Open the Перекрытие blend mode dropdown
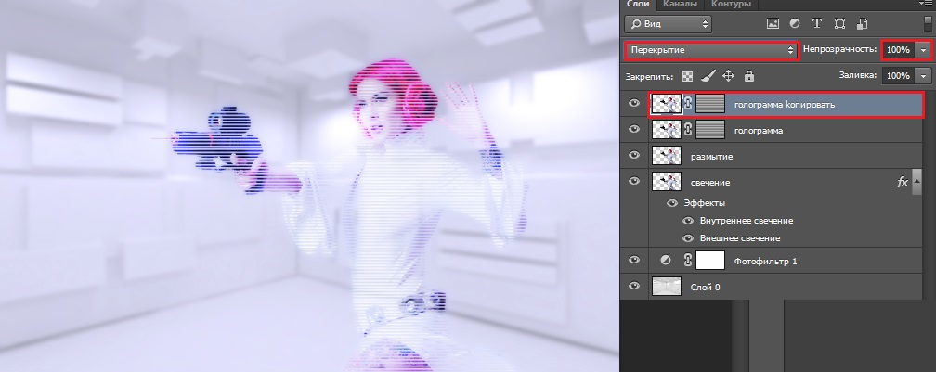 [x=711, y=50]
